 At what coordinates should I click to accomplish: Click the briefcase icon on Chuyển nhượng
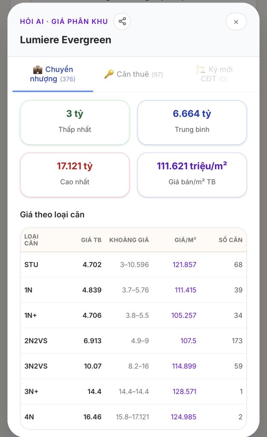point(38,70)
